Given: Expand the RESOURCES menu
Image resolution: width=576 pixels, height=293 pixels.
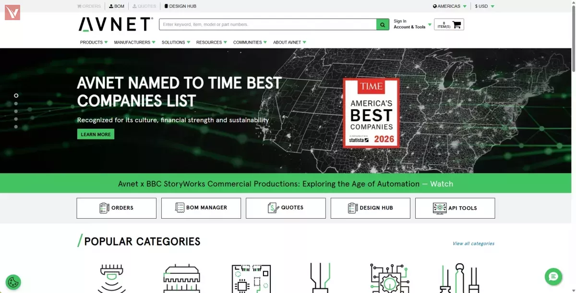Looking at the screenshot, I should (212, 42).
